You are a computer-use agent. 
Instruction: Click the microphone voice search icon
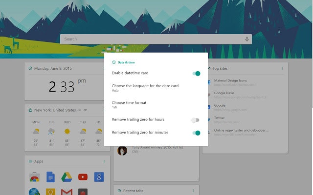[x=247, y=39]
